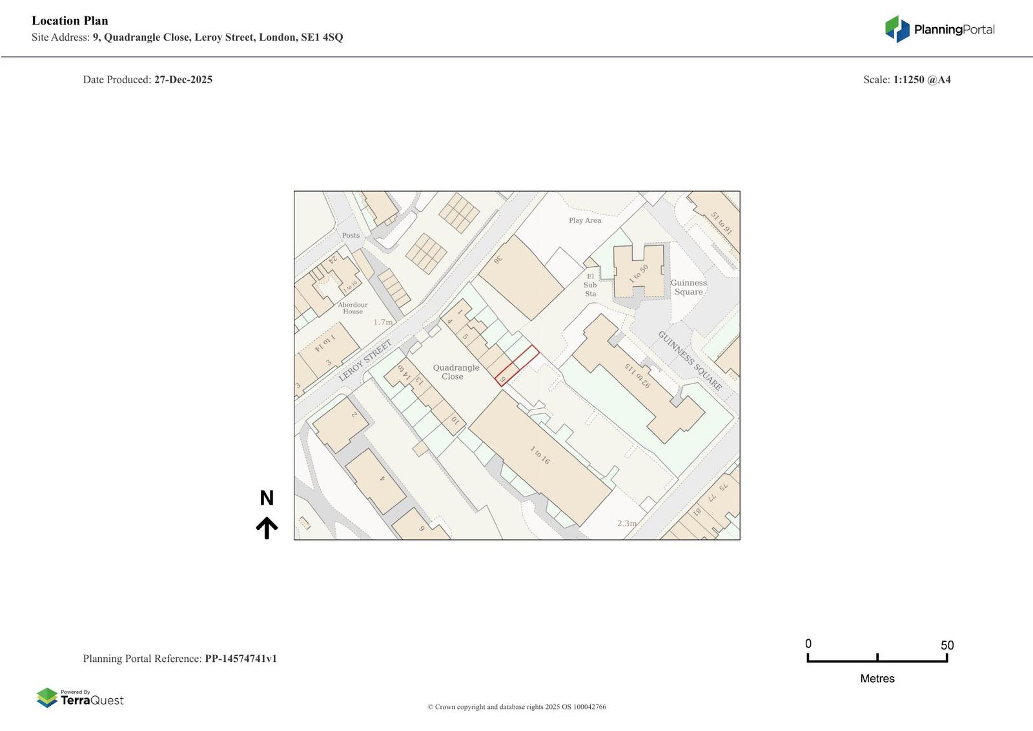
Task: Click the scale bar's 50 metre mark
Action: (946, 657)
